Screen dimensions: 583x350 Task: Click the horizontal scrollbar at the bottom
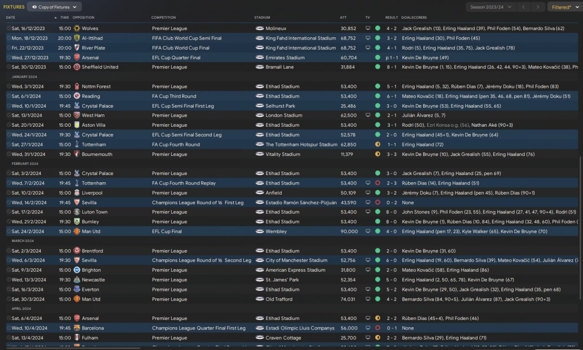[73, 348]
